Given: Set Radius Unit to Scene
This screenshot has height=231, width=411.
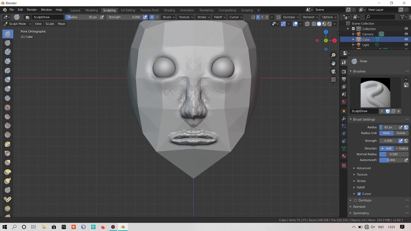Looking at the screenshot, I should (401, 133).
